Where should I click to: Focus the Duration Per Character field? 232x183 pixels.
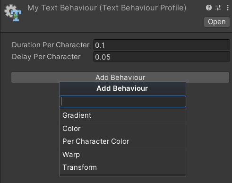point(162,45)
